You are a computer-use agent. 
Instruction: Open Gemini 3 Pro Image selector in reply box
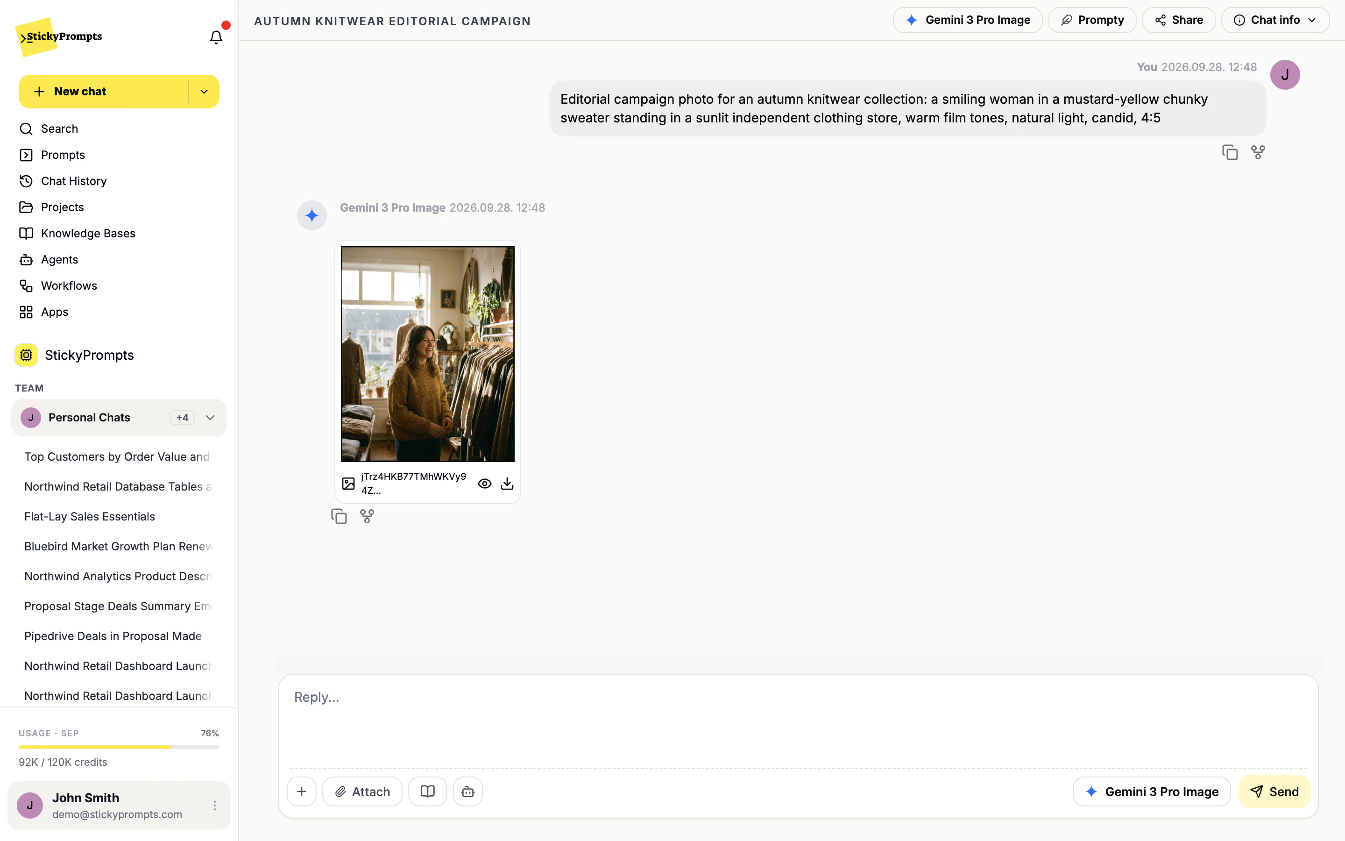click(x=1152, y=791)
